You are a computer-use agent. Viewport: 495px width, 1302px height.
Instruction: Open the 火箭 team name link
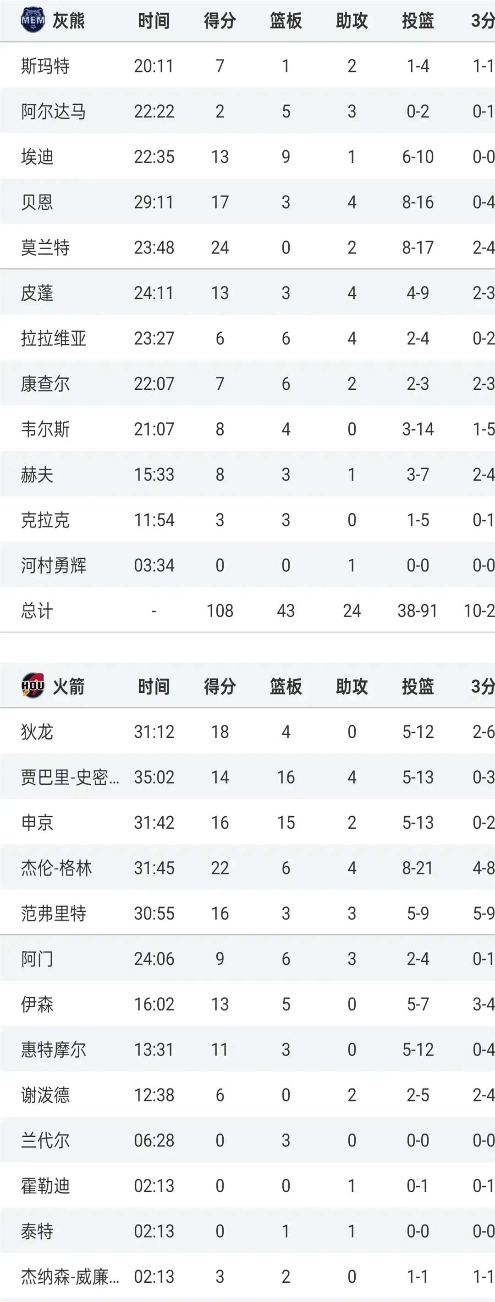(x=68, y=686)
